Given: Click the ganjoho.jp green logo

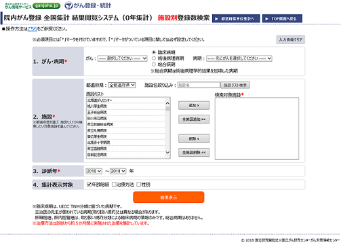Looking at the screenshot, I should 47,5.
